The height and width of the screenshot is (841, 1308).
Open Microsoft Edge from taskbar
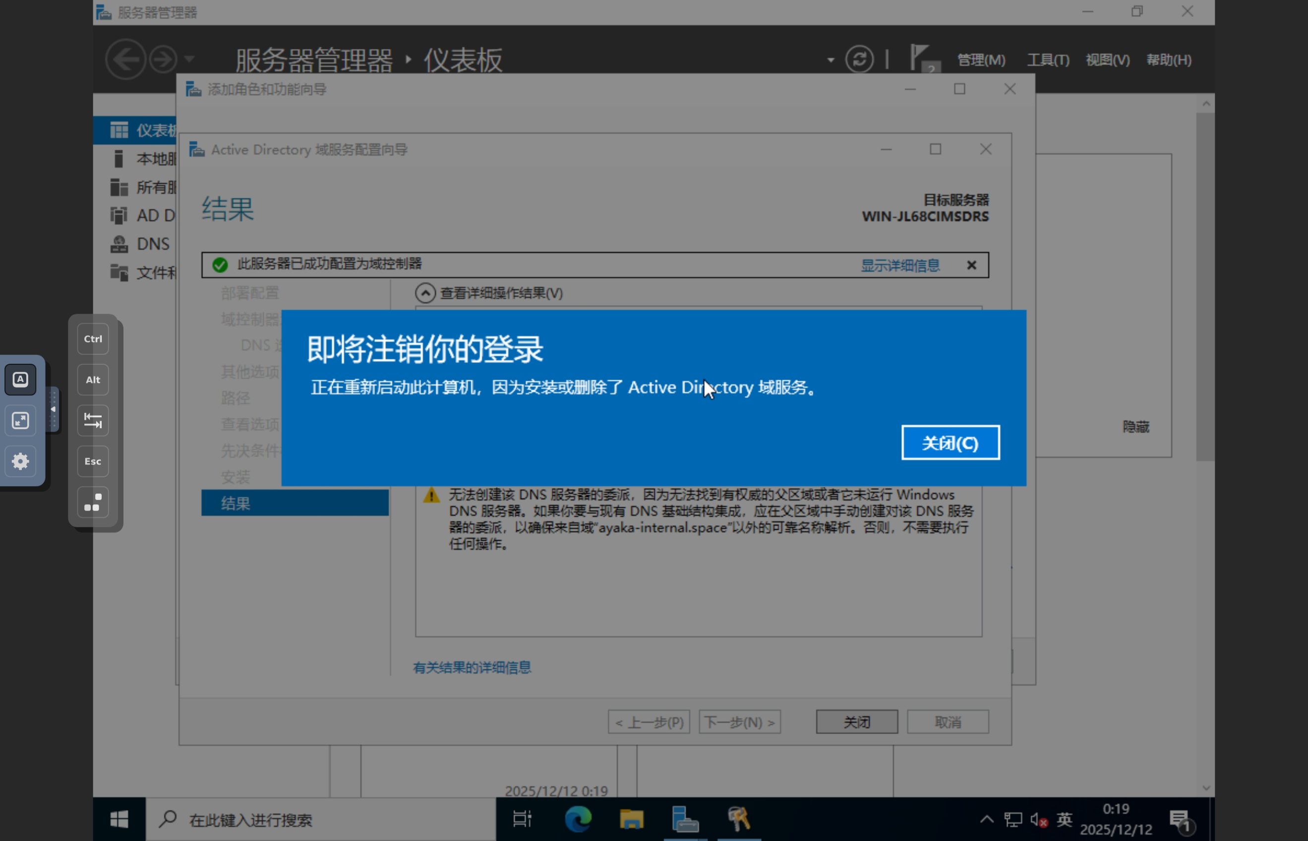click(578, 819)
